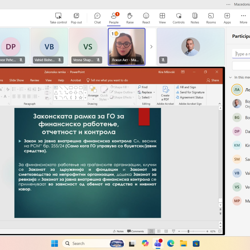Open the React emoji menu
This screenshot has height=250, width=250.
click(146, 18)
